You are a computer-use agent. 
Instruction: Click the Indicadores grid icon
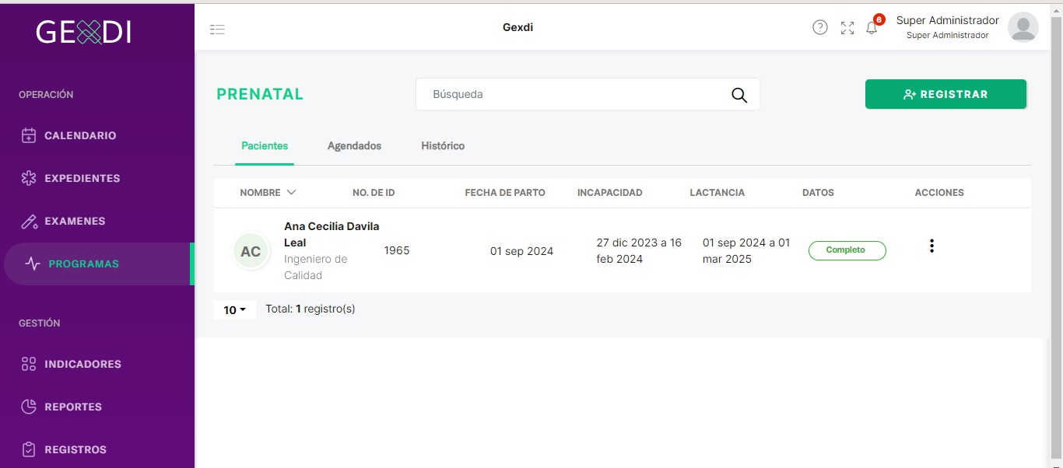29,364
